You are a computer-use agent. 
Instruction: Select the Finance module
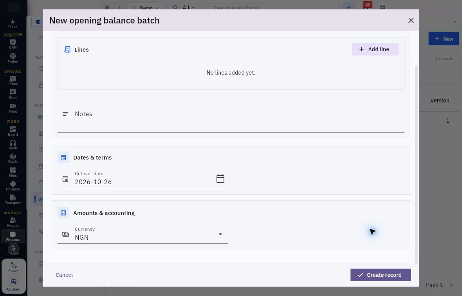tap(13, 236)
